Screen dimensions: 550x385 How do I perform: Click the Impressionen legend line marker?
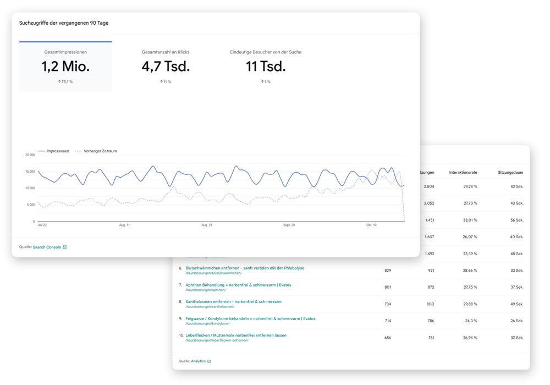coord(41,151)
